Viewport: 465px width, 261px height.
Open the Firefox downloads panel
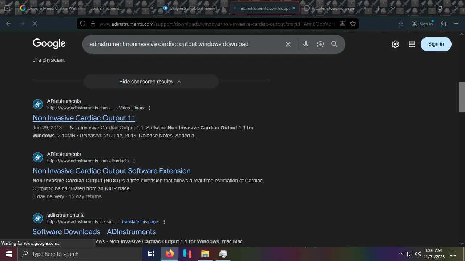click(x=401, y=24)
